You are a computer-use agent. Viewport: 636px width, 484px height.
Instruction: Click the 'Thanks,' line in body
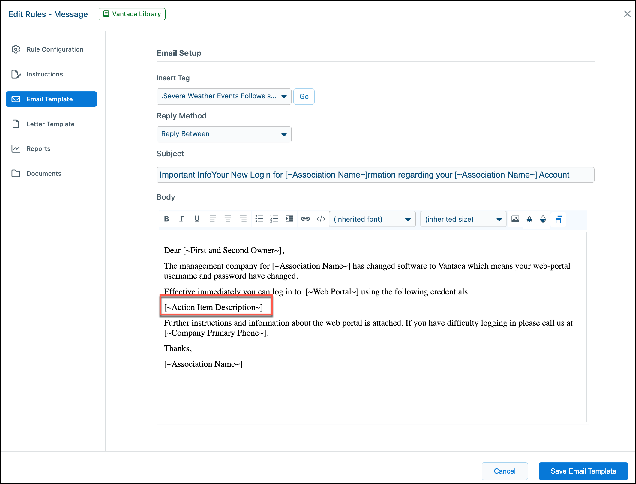tap(178, 348)
